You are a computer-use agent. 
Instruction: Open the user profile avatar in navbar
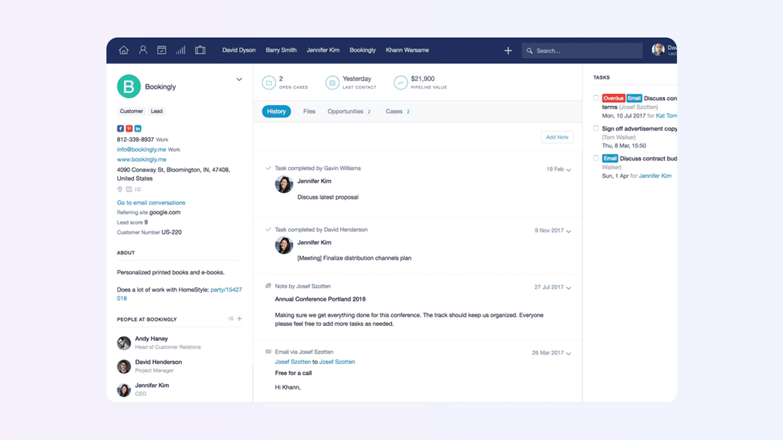tap(658, 50)
